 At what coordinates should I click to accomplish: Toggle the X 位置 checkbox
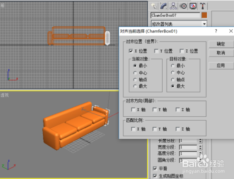point(131,51)
